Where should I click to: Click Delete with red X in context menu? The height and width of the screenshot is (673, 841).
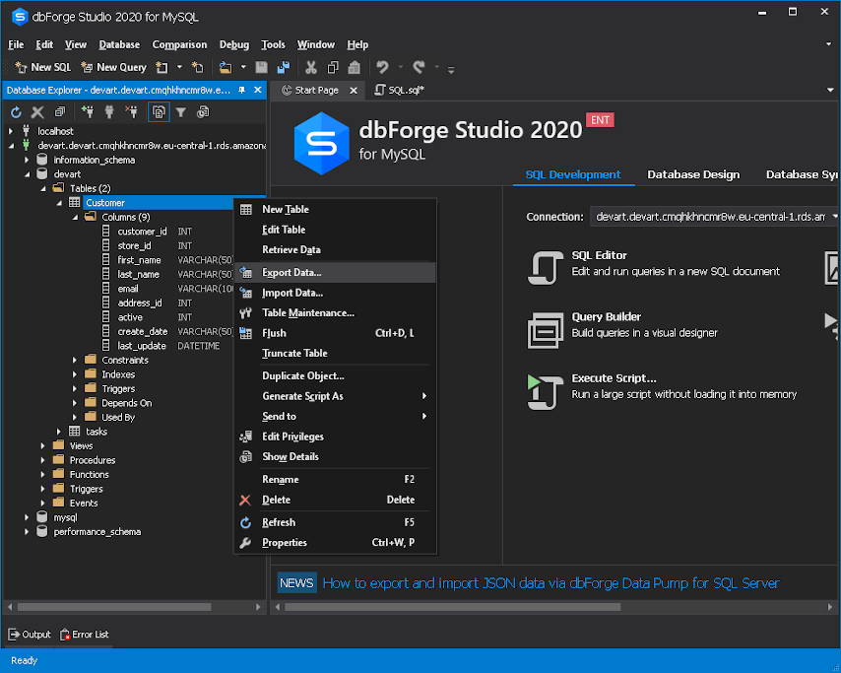[x=335, y=500]
